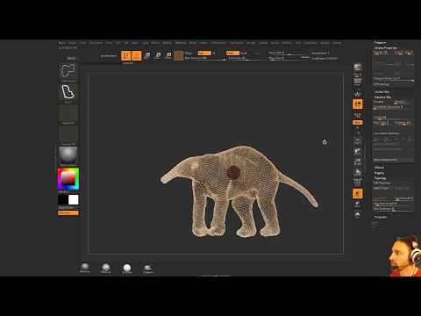Image resolution: width=421 pixels, height=316 pixels.
Task: Select the Move transform button beside Draw
Action: click(147, 55)
